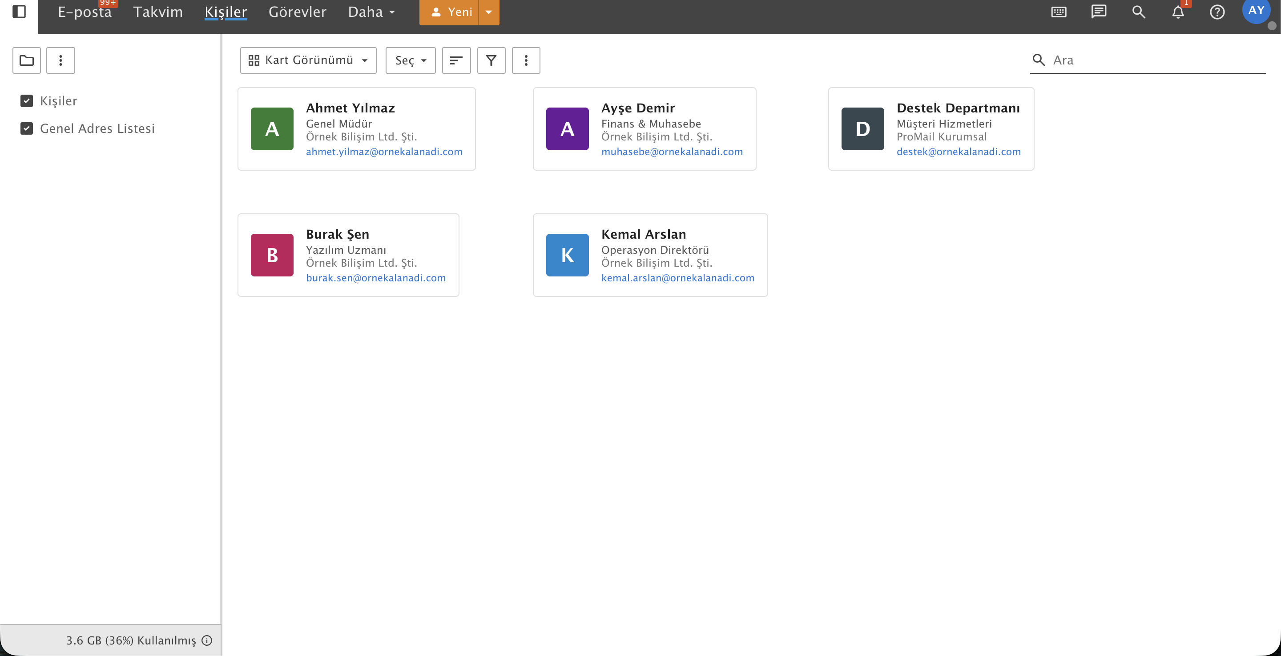Focus the Ara search field

pyautogui.click(x=1148, y=60)
